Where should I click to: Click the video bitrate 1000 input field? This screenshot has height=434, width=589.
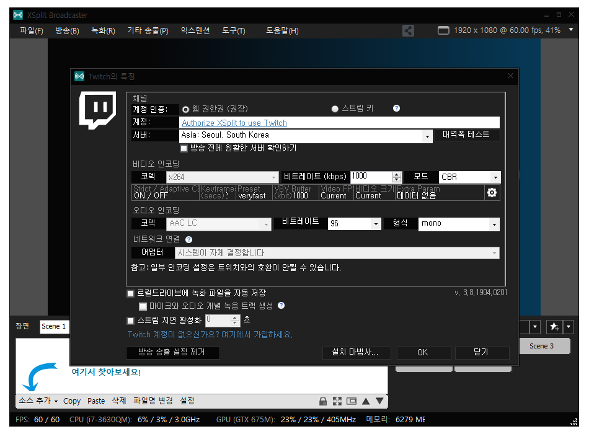pos(371,177)
